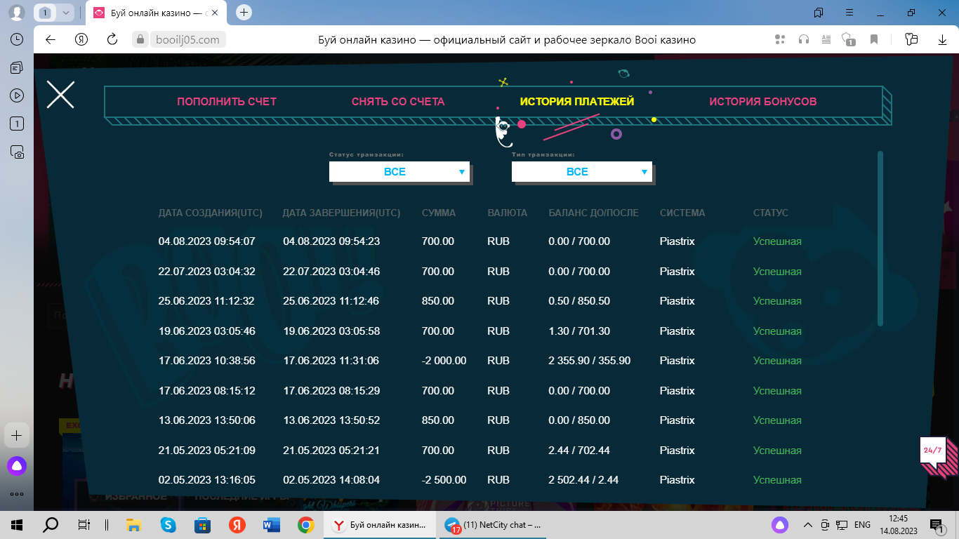Click the СУММА column header
The image size is (959, 539).
pyautogui.click(x=439, y=213)
